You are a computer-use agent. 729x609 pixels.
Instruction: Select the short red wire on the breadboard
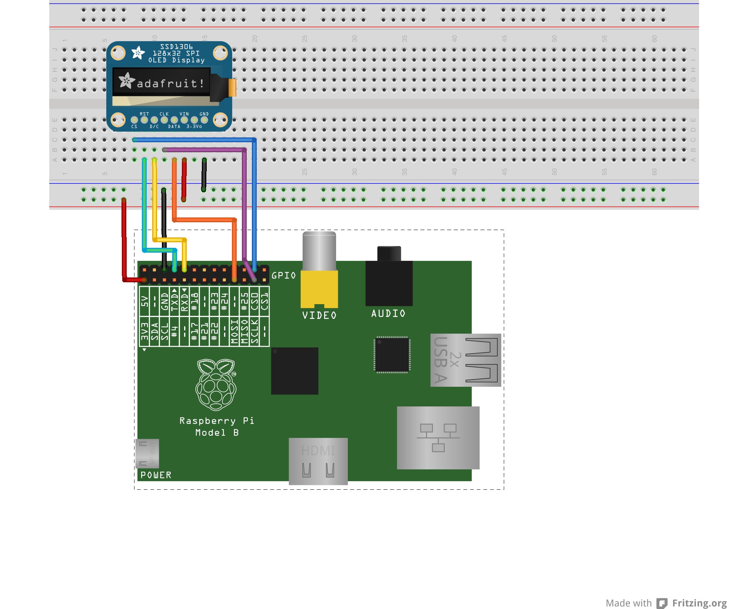click(x=184, y=180)
